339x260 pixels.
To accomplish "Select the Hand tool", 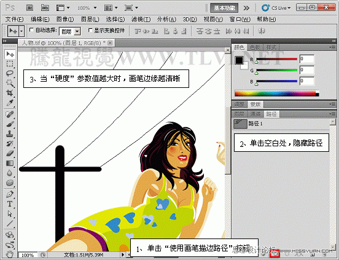I will 10,254.
